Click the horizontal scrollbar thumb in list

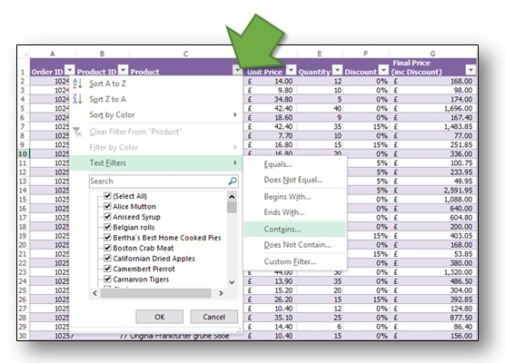156,293
